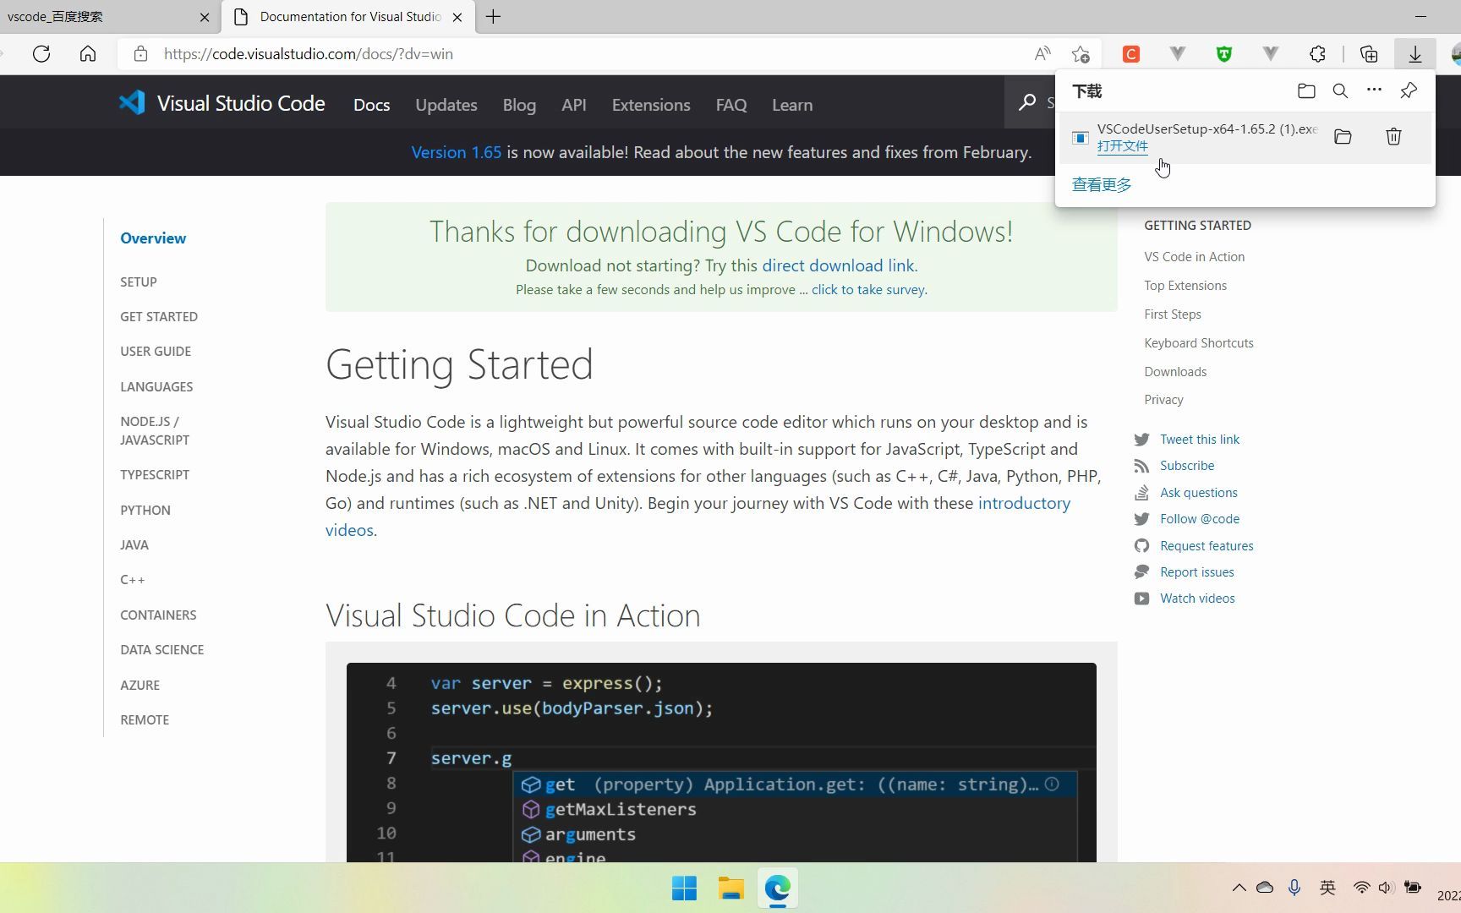Screen dimensions: 1461x913
Task: Open Windows Start button on taskbar
Action: (684, 888)
